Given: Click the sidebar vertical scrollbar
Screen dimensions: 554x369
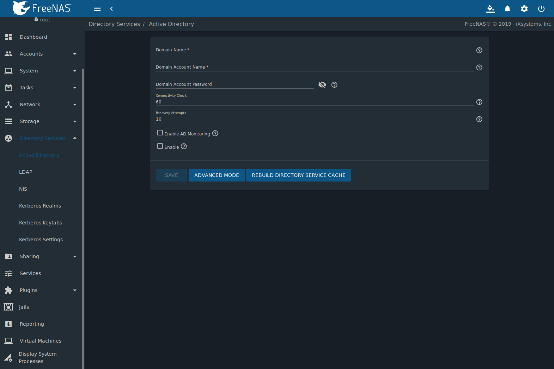Looking at the screenshot, I should coord(83,218).
